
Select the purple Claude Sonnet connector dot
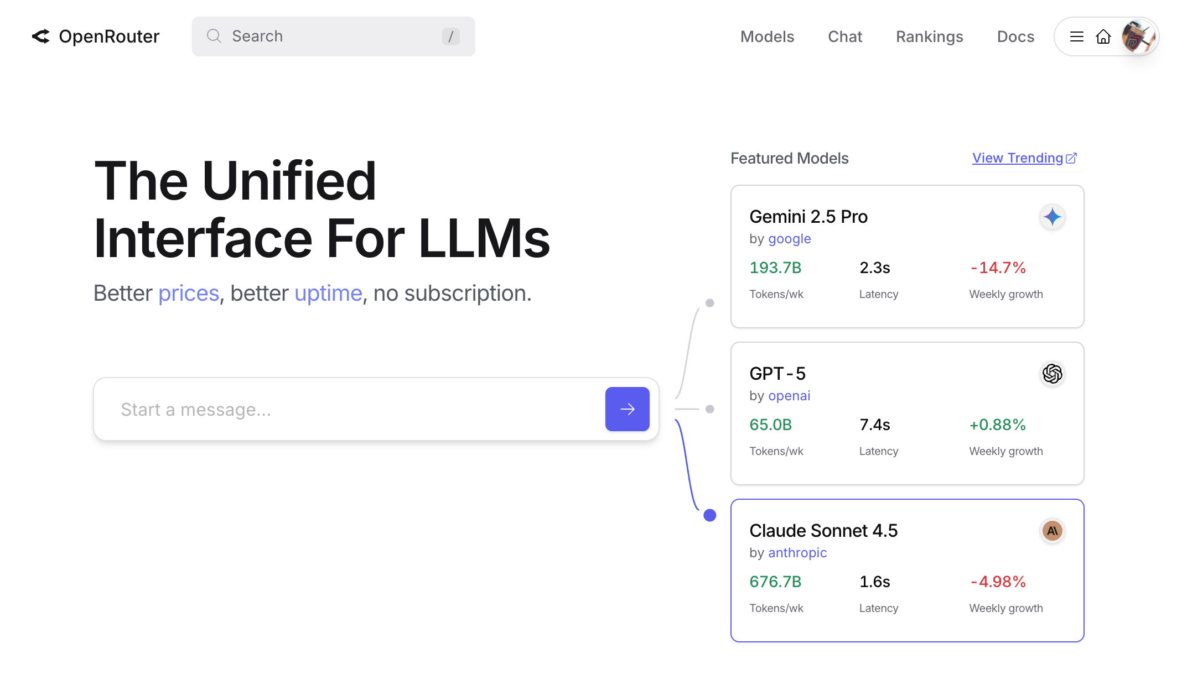point(709,515)
